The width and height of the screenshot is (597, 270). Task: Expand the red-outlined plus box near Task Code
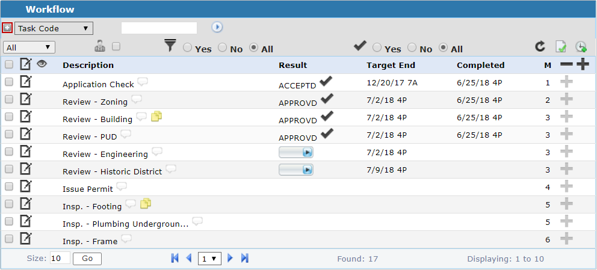[7, 28]
